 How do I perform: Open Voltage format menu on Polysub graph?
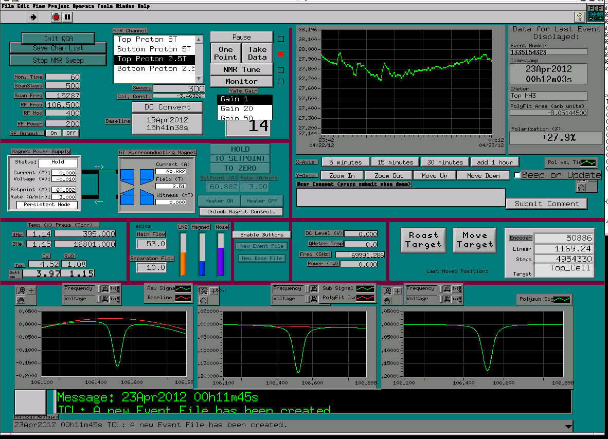coord(457,299)
